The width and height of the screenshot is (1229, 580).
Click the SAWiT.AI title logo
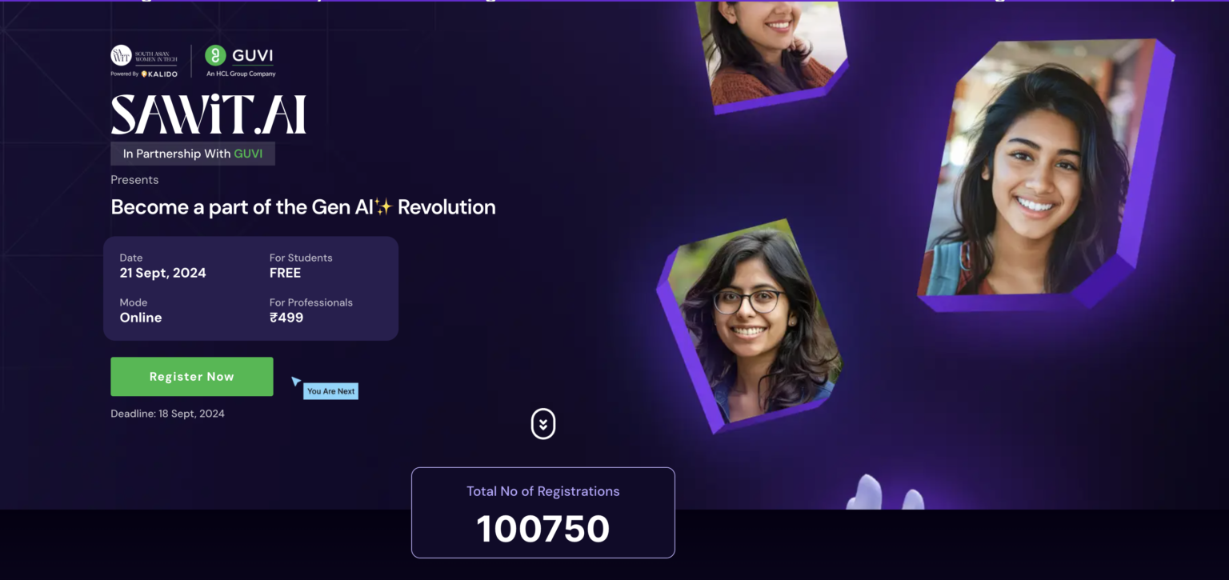(x=208, y=115)
